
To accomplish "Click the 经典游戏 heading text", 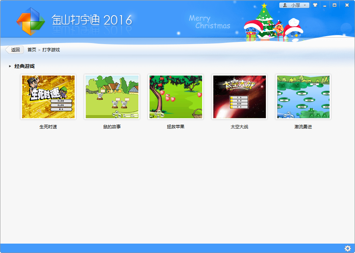I will coord(25,66).
